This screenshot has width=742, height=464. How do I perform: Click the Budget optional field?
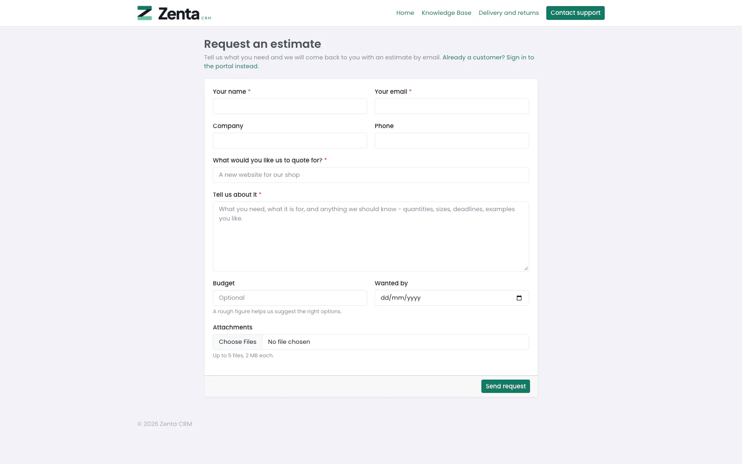click(290, 298)
